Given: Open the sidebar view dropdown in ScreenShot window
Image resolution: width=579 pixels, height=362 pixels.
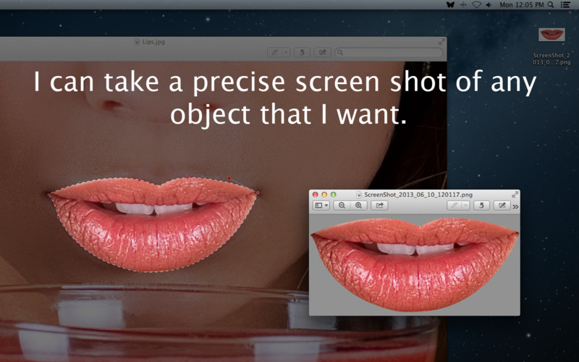Looking at the screenshot, I should [x=321, y=206].
